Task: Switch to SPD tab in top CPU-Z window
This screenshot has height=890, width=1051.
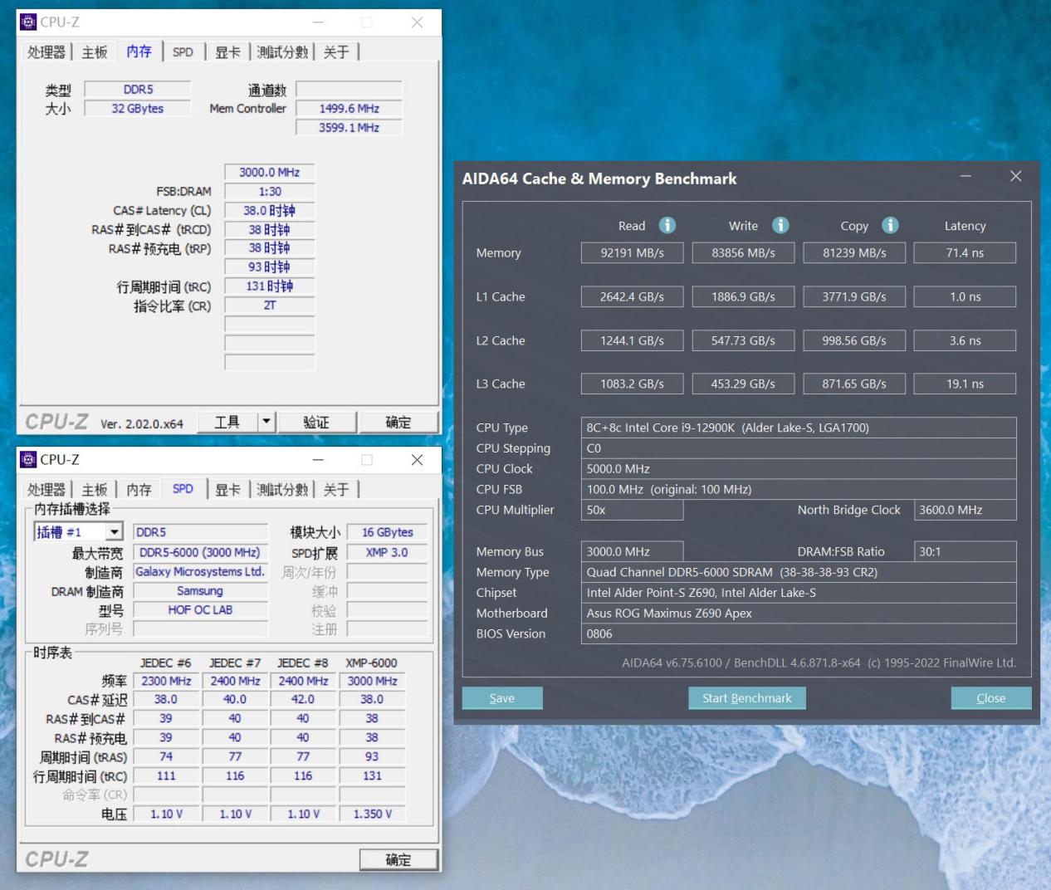Action: [183, 52]
